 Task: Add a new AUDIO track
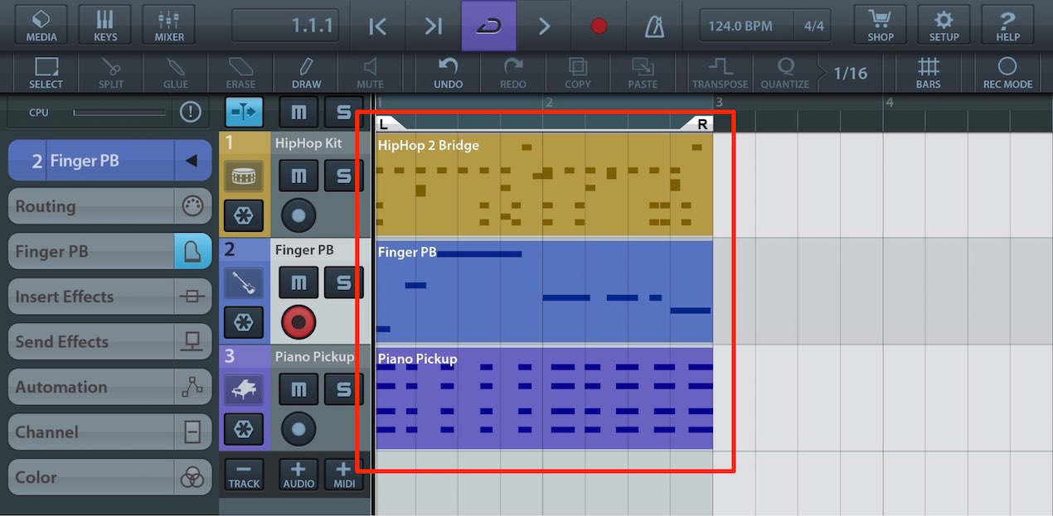pos(298,475)
